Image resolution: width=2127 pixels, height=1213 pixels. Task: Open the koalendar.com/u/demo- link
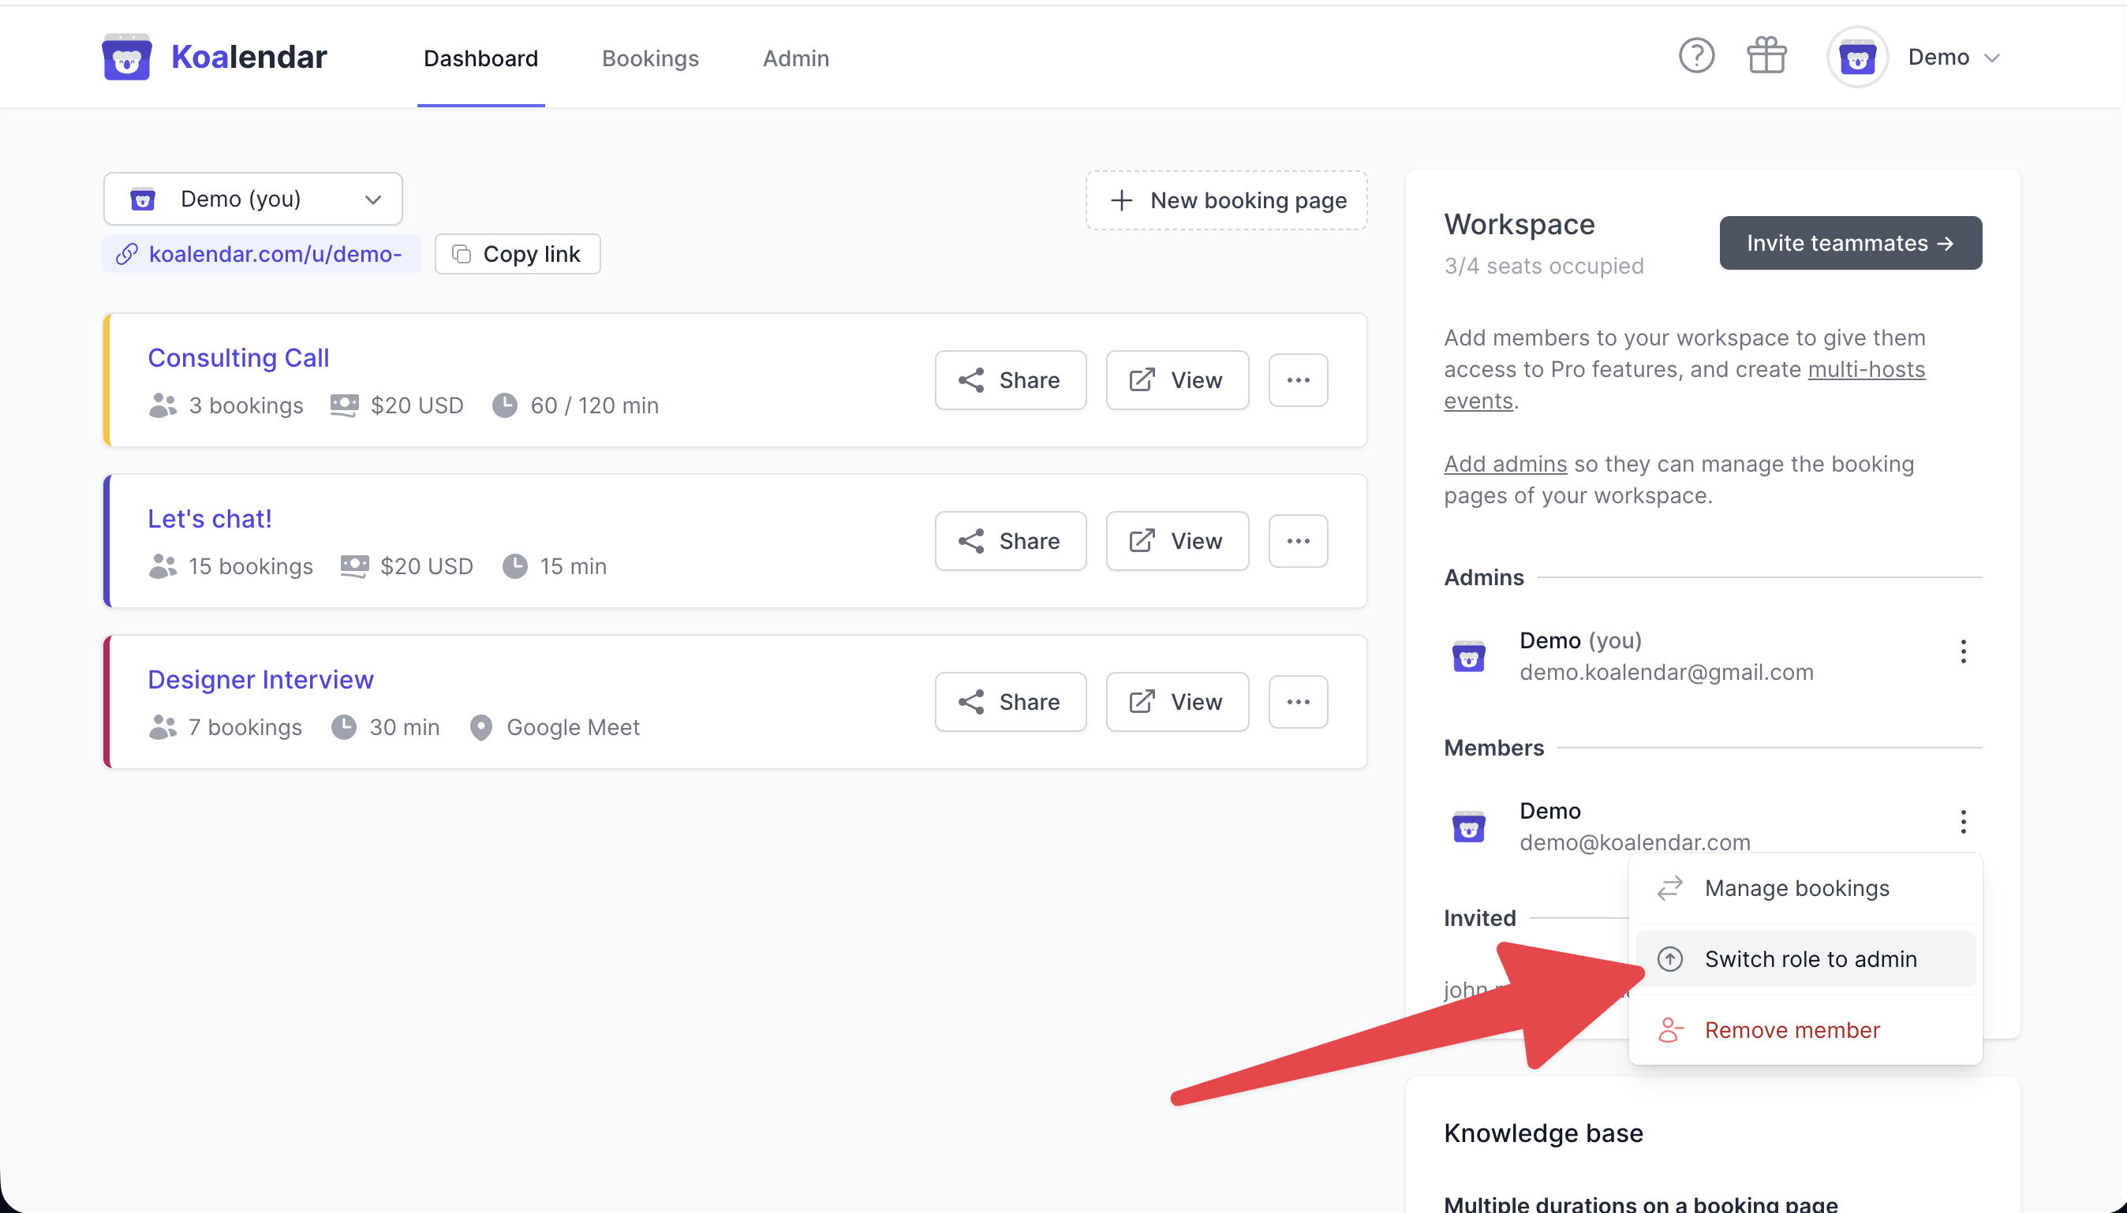coord(274,254)
